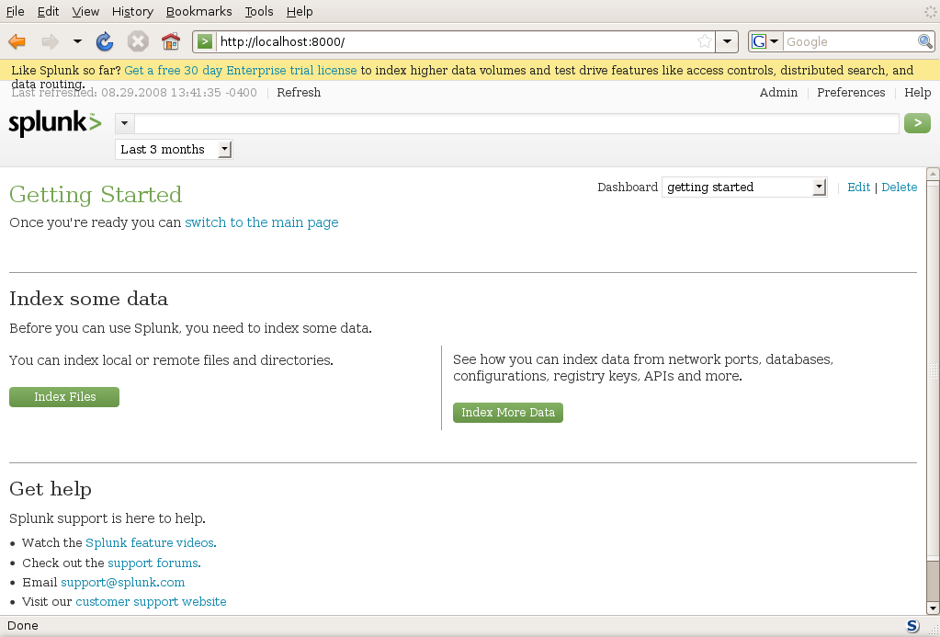Click the Refresh link
940x637 pixels.
point(299,92)
